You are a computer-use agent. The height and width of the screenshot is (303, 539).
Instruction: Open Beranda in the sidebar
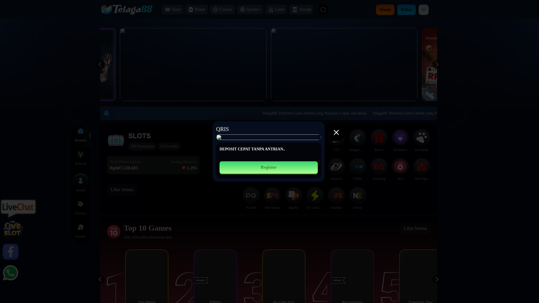click(x=81, y=135)
